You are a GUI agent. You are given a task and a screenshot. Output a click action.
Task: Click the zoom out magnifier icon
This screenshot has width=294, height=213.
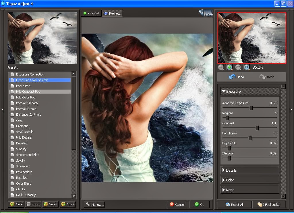click(221, 67)
